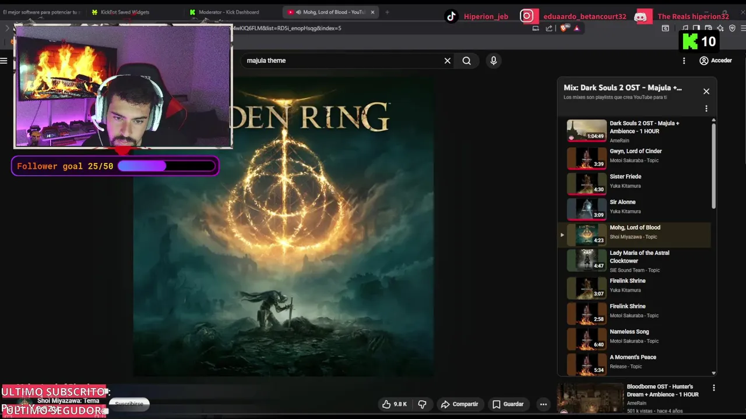Open the Brave Leo AI sparkle icon
Screen dimensions: 746x419
click(720, 28)
